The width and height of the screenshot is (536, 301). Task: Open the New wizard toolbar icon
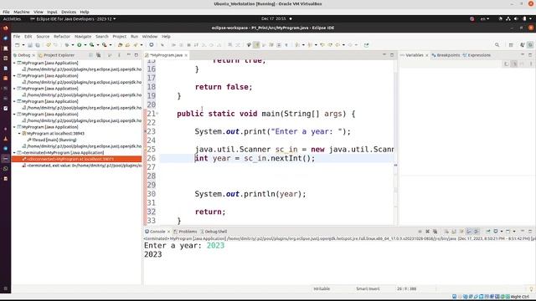point(17,45)
